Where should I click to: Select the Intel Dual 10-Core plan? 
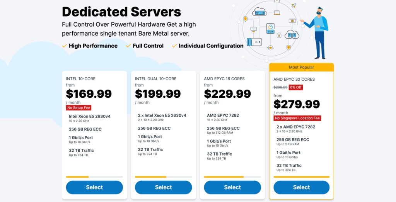pos(163,187)
